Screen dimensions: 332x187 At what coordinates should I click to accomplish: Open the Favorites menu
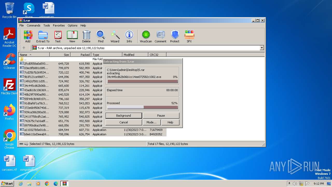[x=59, y=25]
